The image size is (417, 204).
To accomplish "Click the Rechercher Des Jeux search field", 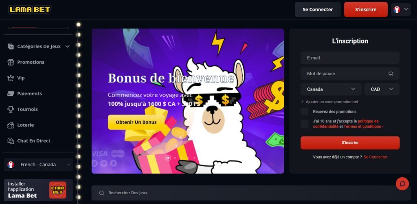I will tap(251, 193).
